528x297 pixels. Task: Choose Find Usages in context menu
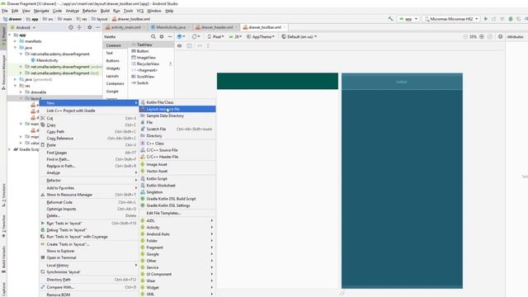pos(89,153)
